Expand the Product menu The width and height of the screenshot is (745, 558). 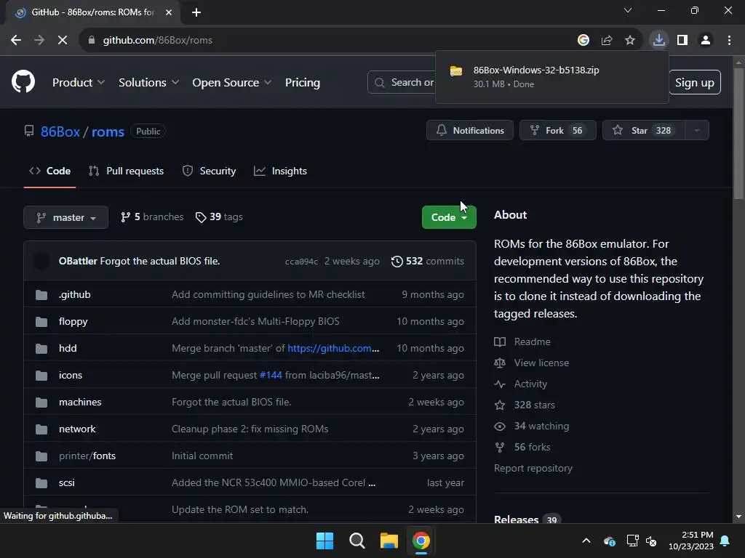(79, 83)
